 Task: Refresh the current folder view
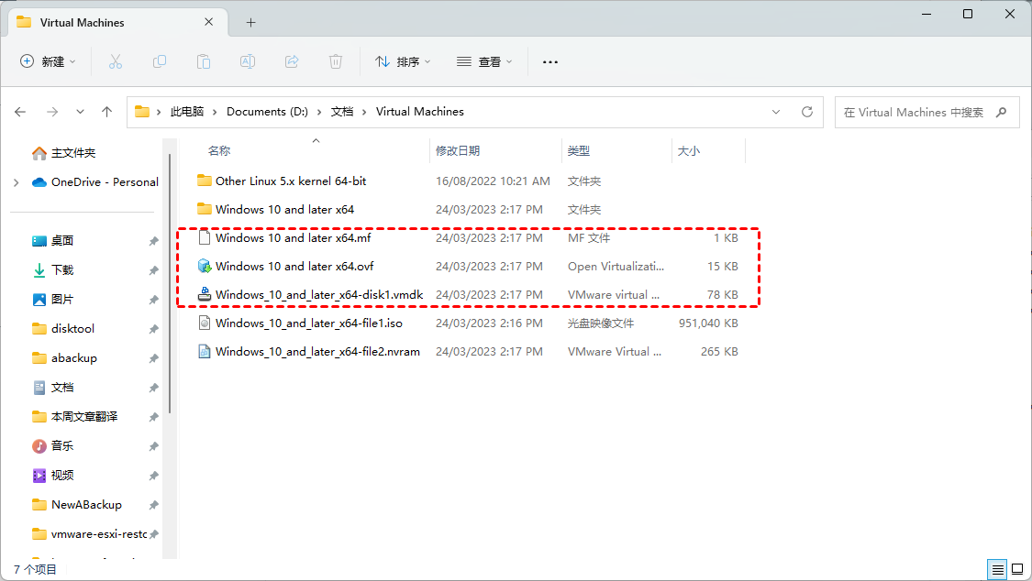(807, 112)
